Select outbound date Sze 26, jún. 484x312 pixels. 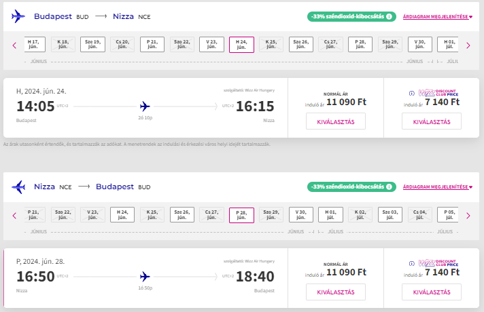pos(300,45)
